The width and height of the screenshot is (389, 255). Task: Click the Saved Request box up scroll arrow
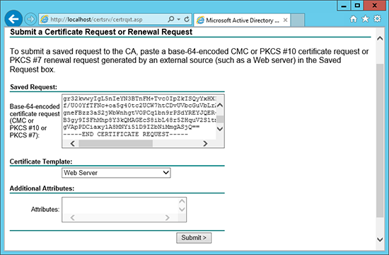point(220,105)
